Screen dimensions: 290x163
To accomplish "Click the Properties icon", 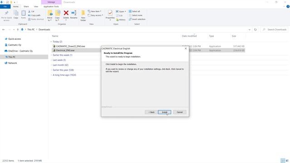I will [110, 13].
